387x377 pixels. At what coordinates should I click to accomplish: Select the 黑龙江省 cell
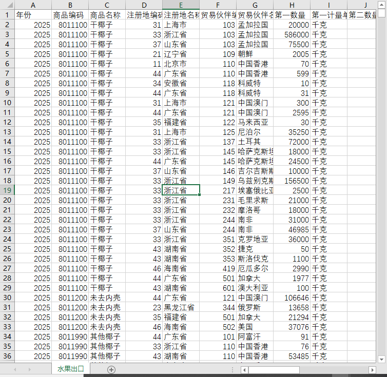pyautogui.click(x=181, y=307)
